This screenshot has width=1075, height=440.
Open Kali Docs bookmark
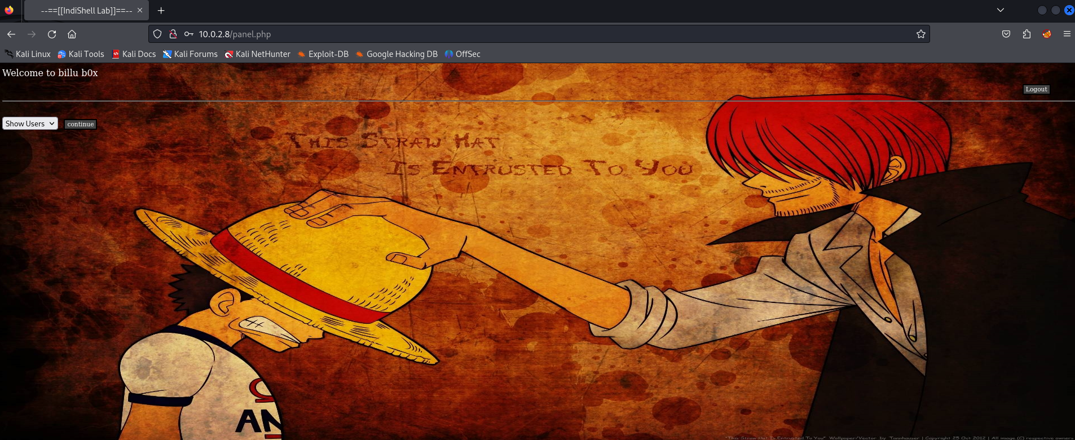point(134,54)
